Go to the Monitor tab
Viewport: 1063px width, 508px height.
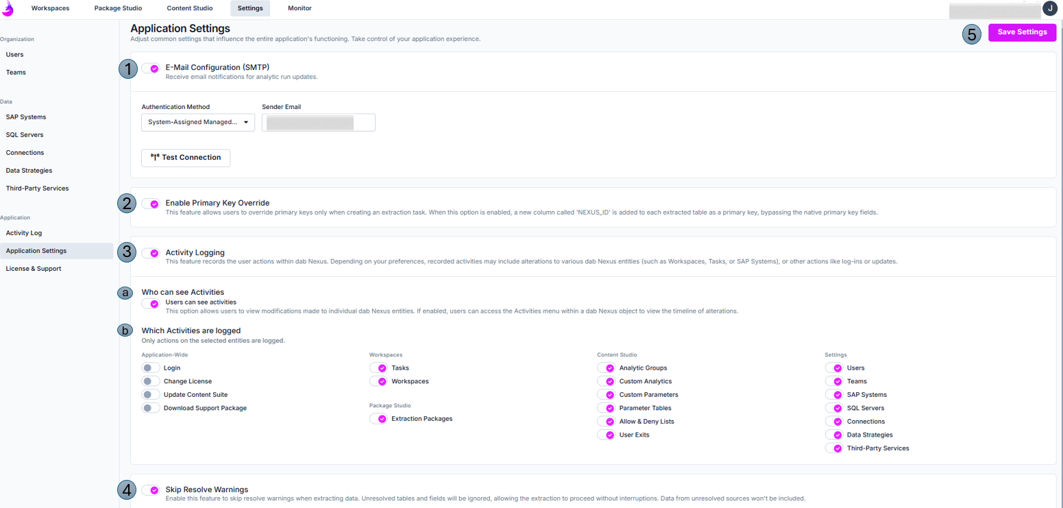(300, 8)
